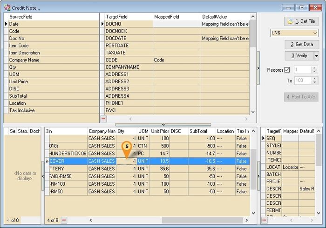This screenshot has width=326, height=228.
Task: Click the splitter arrow right of the mapping grid
Action: [x=258, y=68]
